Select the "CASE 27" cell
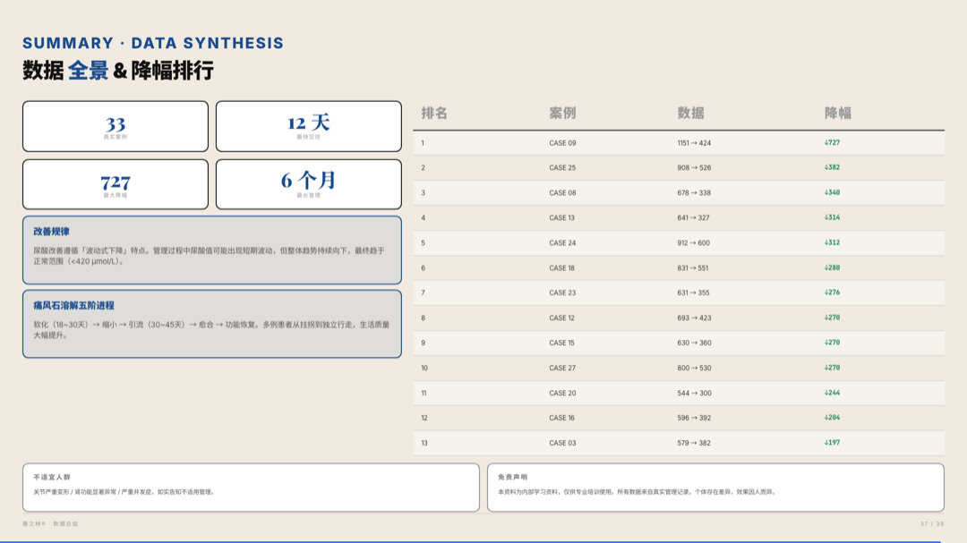This screenshot has height=543, width=967. [562, 368]
